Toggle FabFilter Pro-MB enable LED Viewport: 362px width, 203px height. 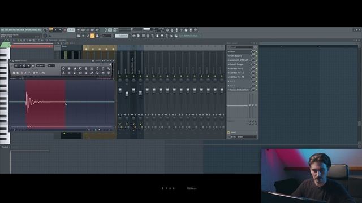(256, 77)
